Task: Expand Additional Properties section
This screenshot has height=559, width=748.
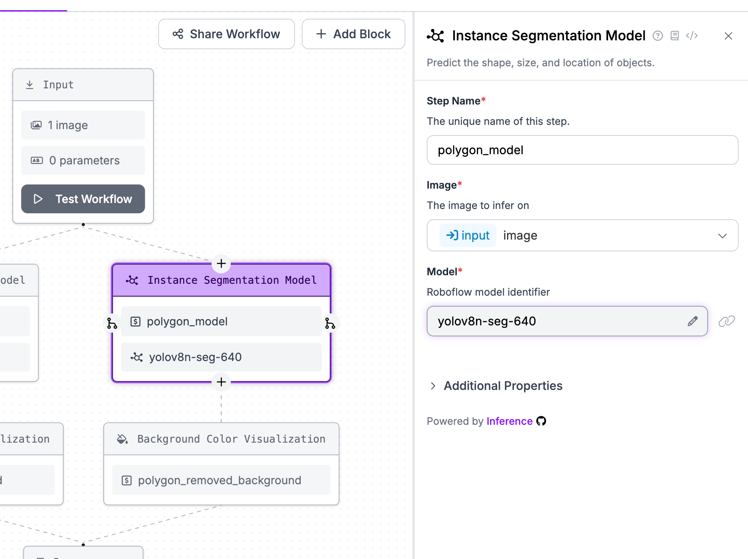Action: pyautogui.click(x=503, y=386)
